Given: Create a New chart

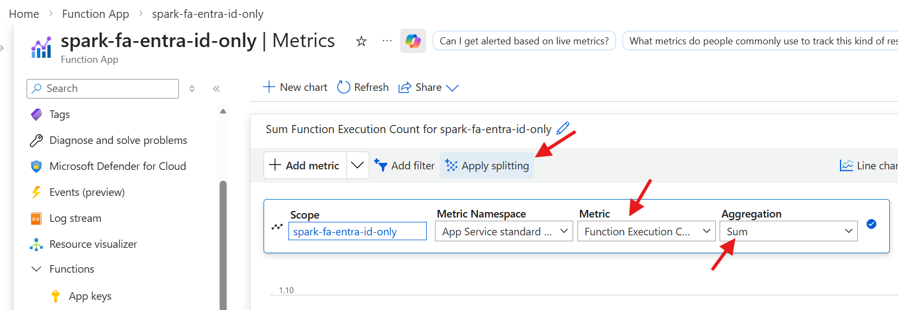Looking at the screenshot, I should [x=295, y=87].
